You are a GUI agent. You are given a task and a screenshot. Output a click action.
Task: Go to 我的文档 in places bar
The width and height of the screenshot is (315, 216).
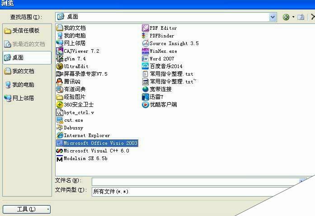click(19, 71)
